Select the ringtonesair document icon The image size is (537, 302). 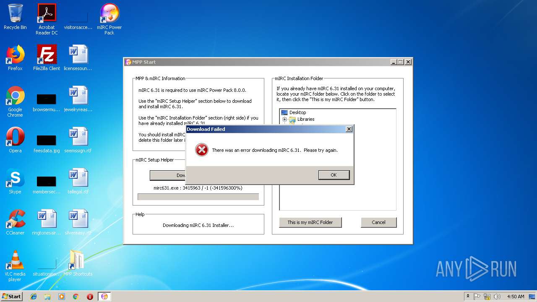click(x=47, y=222)
